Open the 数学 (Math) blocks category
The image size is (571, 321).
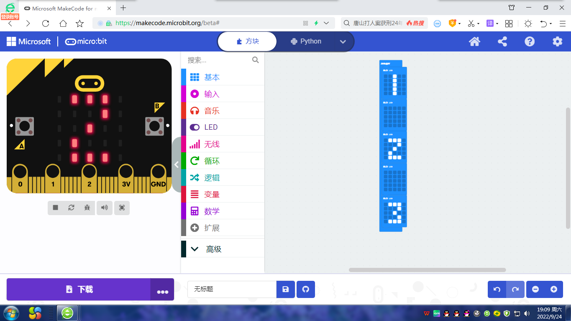pos(223,211)
